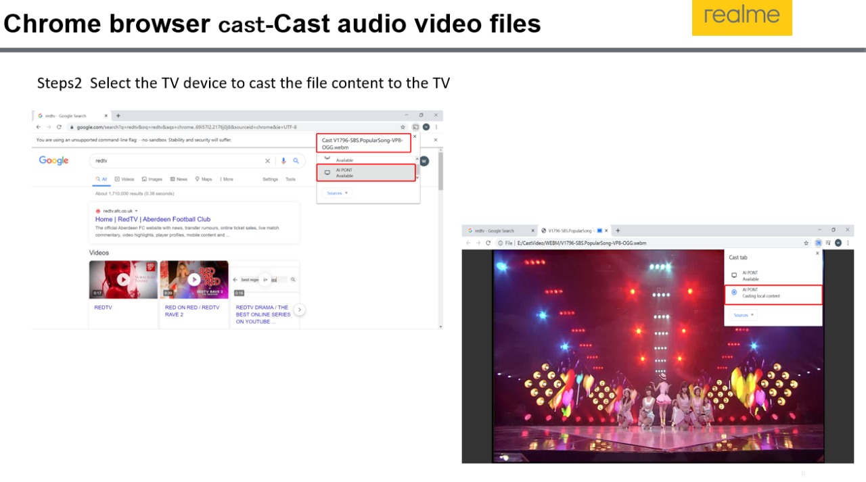866x482 pixels.
Task: Select AI PONT Available device in left popup
Action: click(366, 173)
